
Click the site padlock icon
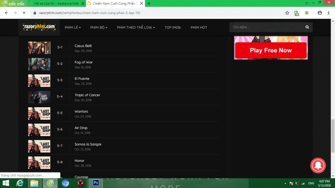pos(34,13)
